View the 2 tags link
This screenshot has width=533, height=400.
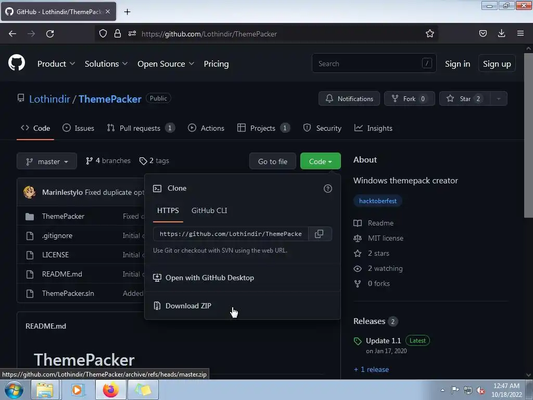pyautogui.click(x=154, y=160)
